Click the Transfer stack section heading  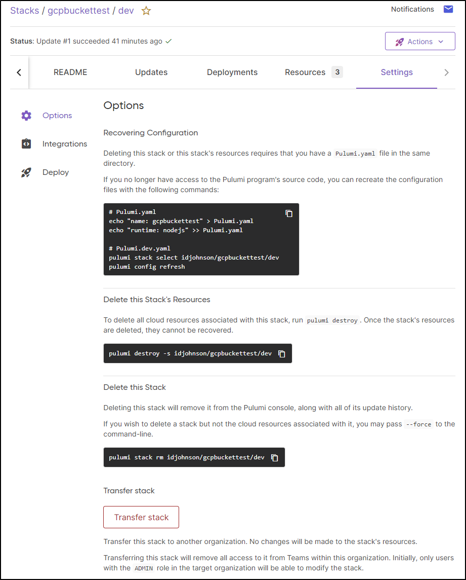[129, 491]
